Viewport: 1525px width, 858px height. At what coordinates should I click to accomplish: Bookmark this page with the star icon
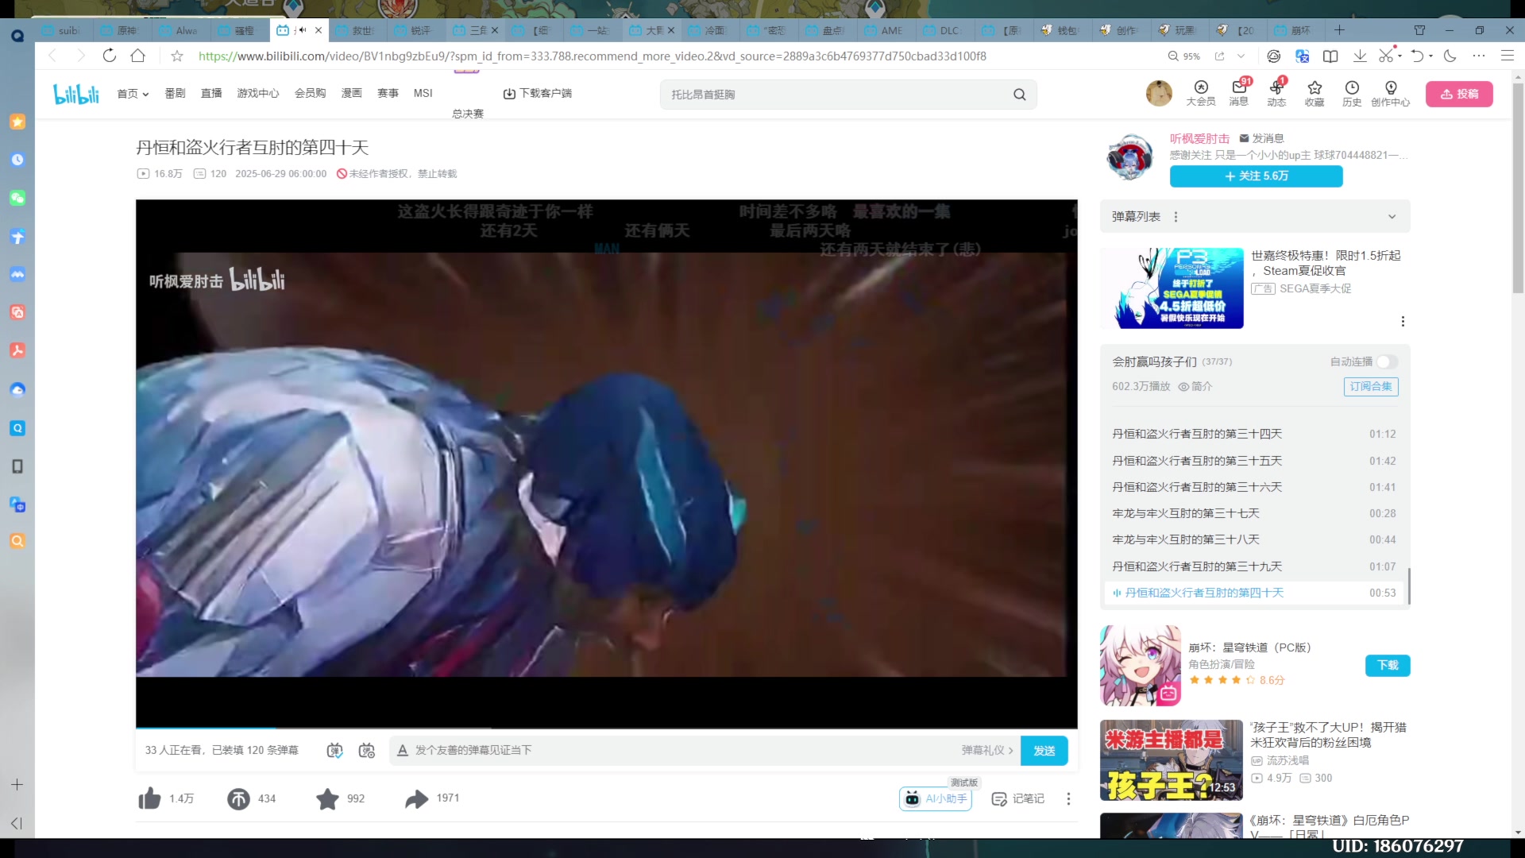pyautogui.click(x=177, y=56)
